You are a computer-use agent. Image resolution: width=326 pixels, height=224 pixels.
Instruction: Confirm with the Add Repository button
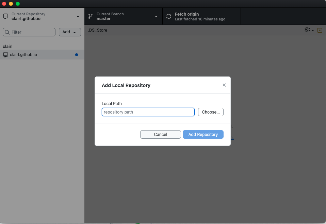click(203, 134)
